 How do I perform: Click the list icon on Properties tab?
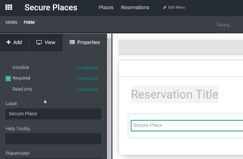(x=72, y=42)
